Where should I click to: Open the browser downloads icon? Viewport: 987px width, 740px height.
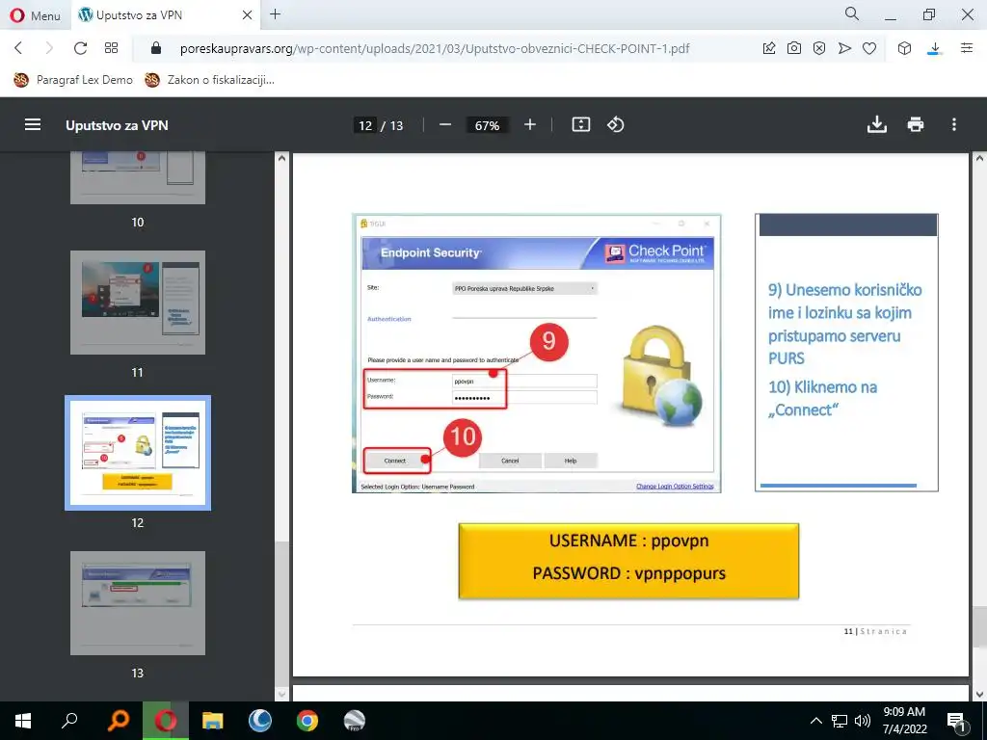935,48
